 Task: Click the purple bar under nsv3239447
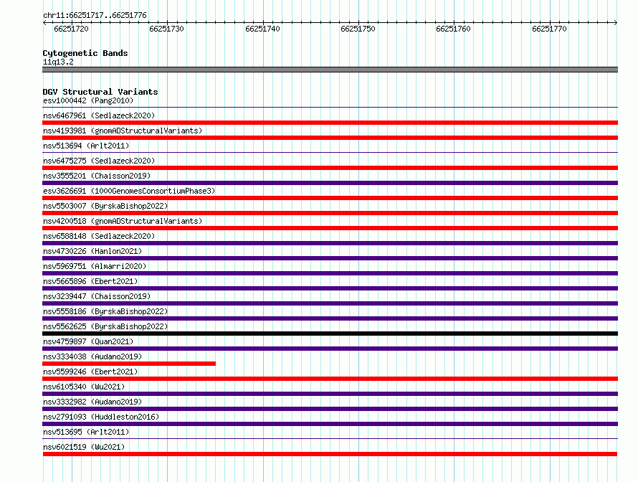pyautogui.click(x=330, y=303)
